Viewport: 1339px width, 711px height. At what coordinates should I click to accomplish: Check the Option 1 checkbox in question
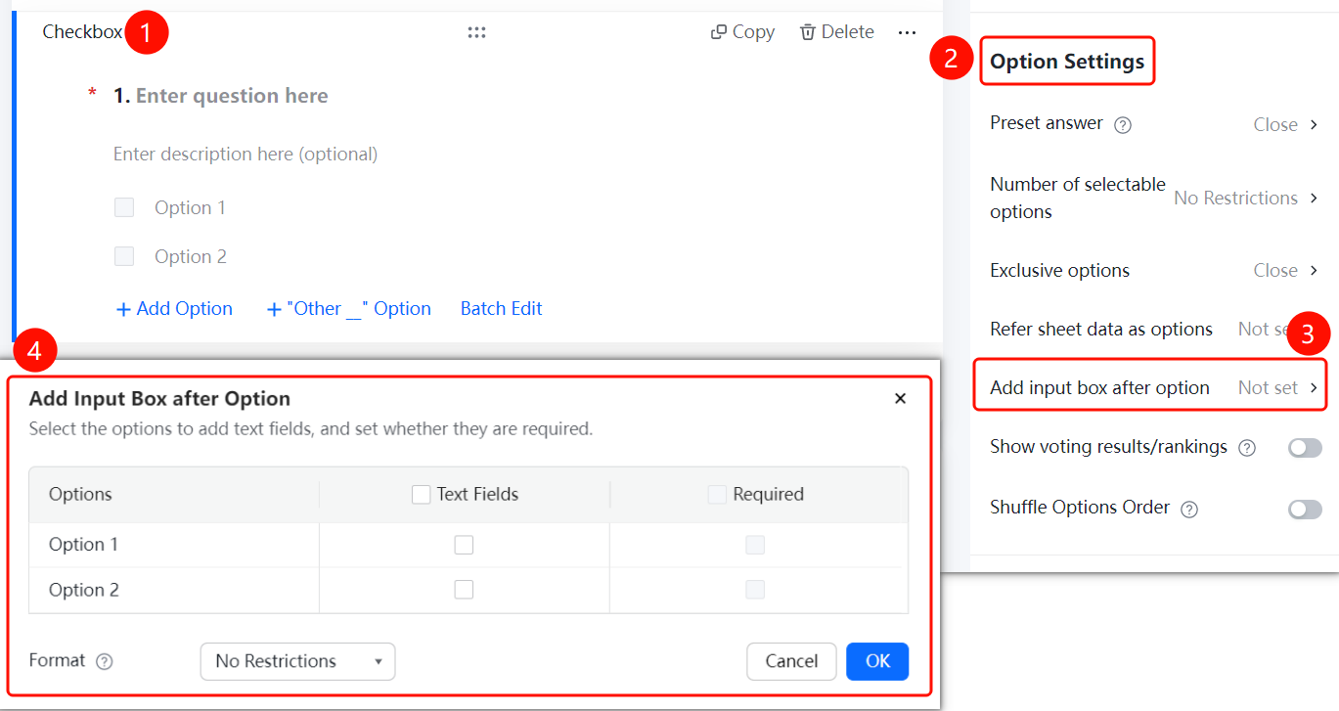pyautogui.click(x=124, y=207)
